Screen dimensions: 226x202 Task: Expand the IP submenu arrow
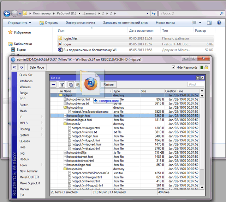[x=42, y=116]
